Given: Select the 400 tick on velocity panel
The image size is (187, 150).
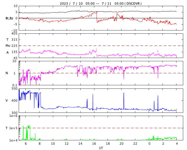Looking at the screenshot, I should (14, 100).
